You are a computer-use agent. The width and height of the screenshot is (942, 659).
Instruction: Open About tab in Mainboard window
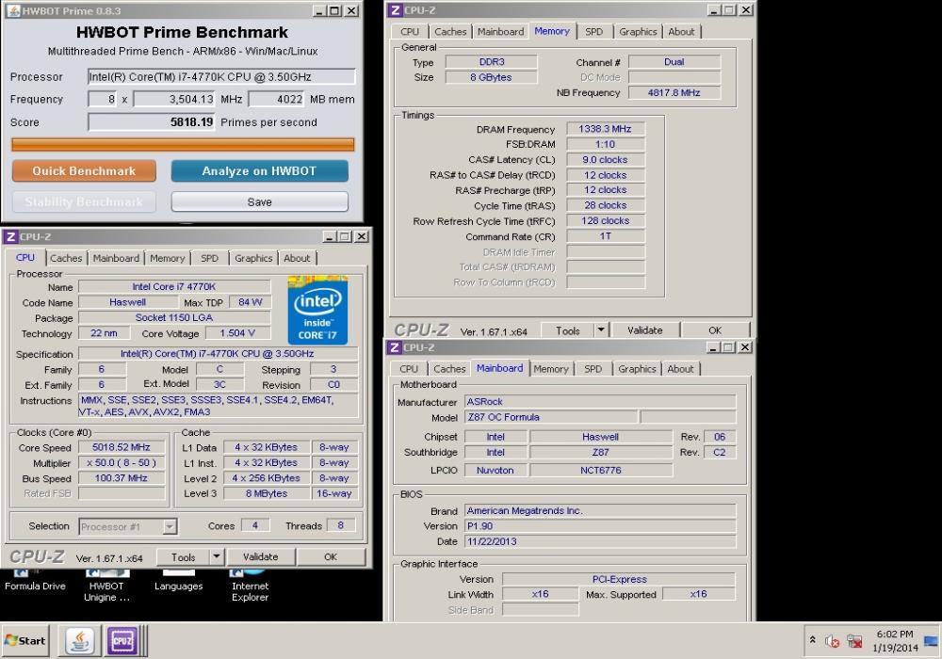click(680, 369)
